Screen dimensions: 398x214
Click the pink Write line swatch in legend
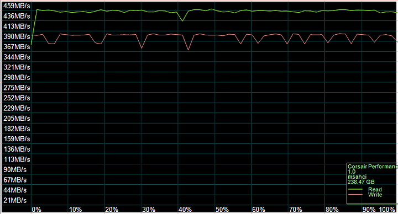point(355,195)
